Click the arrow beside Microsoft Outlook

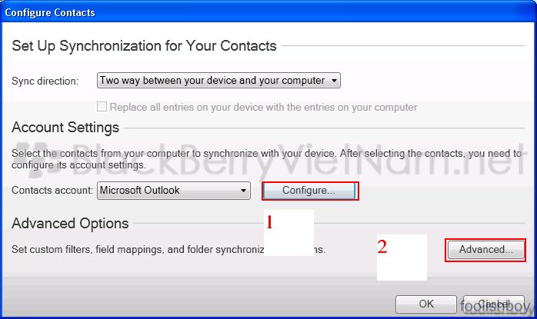(x=243, y=191)
